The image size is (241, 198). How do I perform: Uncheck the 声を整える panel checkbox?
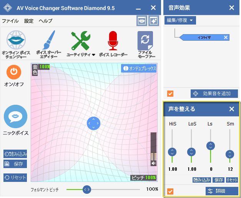(x=170, y=191)
